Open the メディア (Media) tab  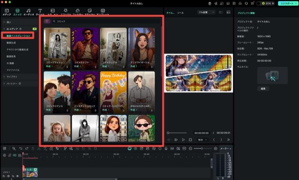7,12
